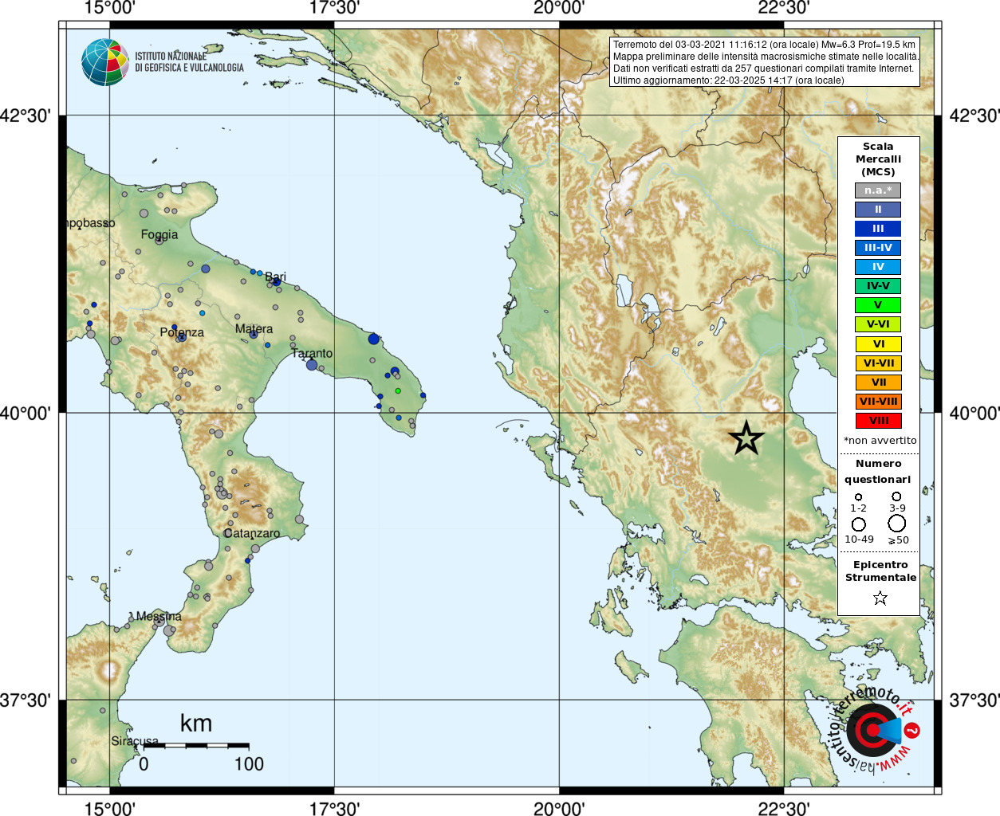Click the orange VII intensity legend swatch
This screenshot has width=1000, height=816.
(x=878, y=382)
